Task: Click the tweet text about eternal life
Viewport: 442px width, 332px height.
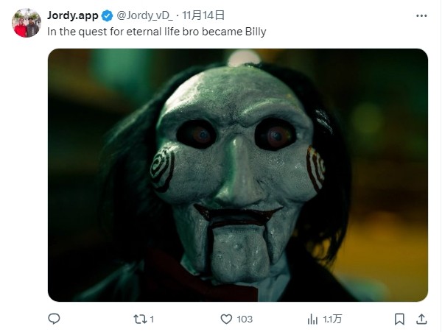Action: pyautogui.click(x=156, y=32)
